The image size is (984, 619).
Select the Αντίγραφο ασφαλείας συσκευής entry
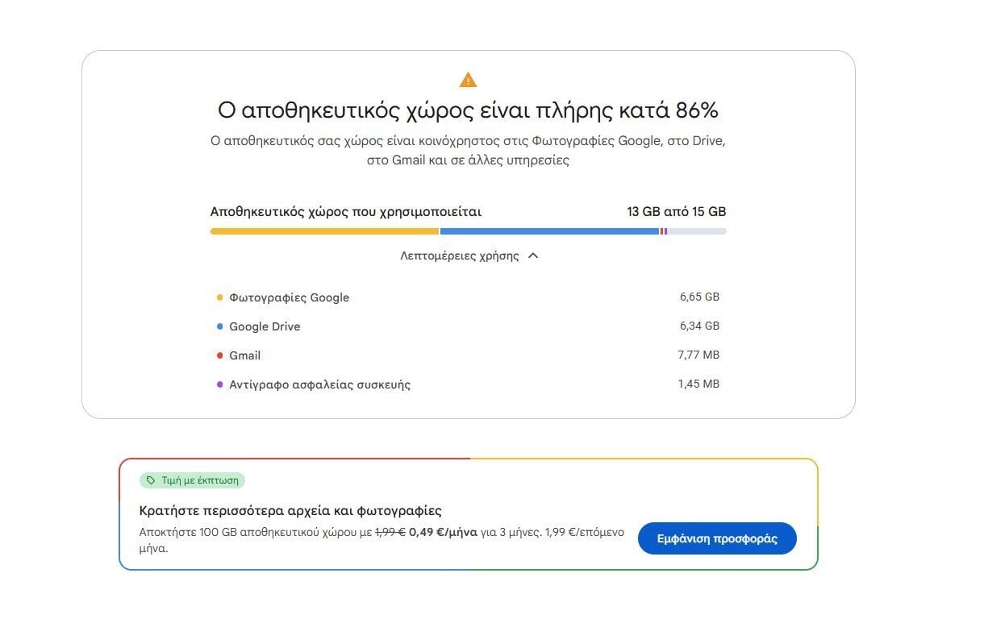pyautogui.click(x=319, y=384)
